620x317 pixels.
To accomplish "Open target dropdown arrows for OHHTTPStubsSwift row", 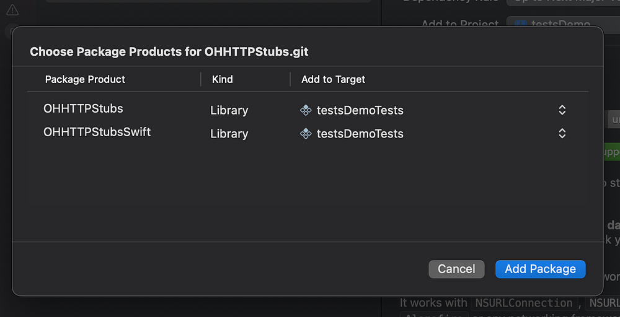I will [562, 134].
